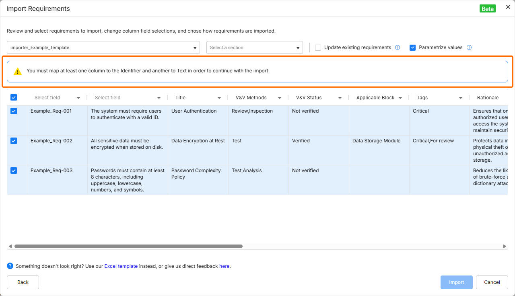Click the 'Passwords must contain at least' text cell
Screen dimensions: 515x296
(x=128, y=180)
